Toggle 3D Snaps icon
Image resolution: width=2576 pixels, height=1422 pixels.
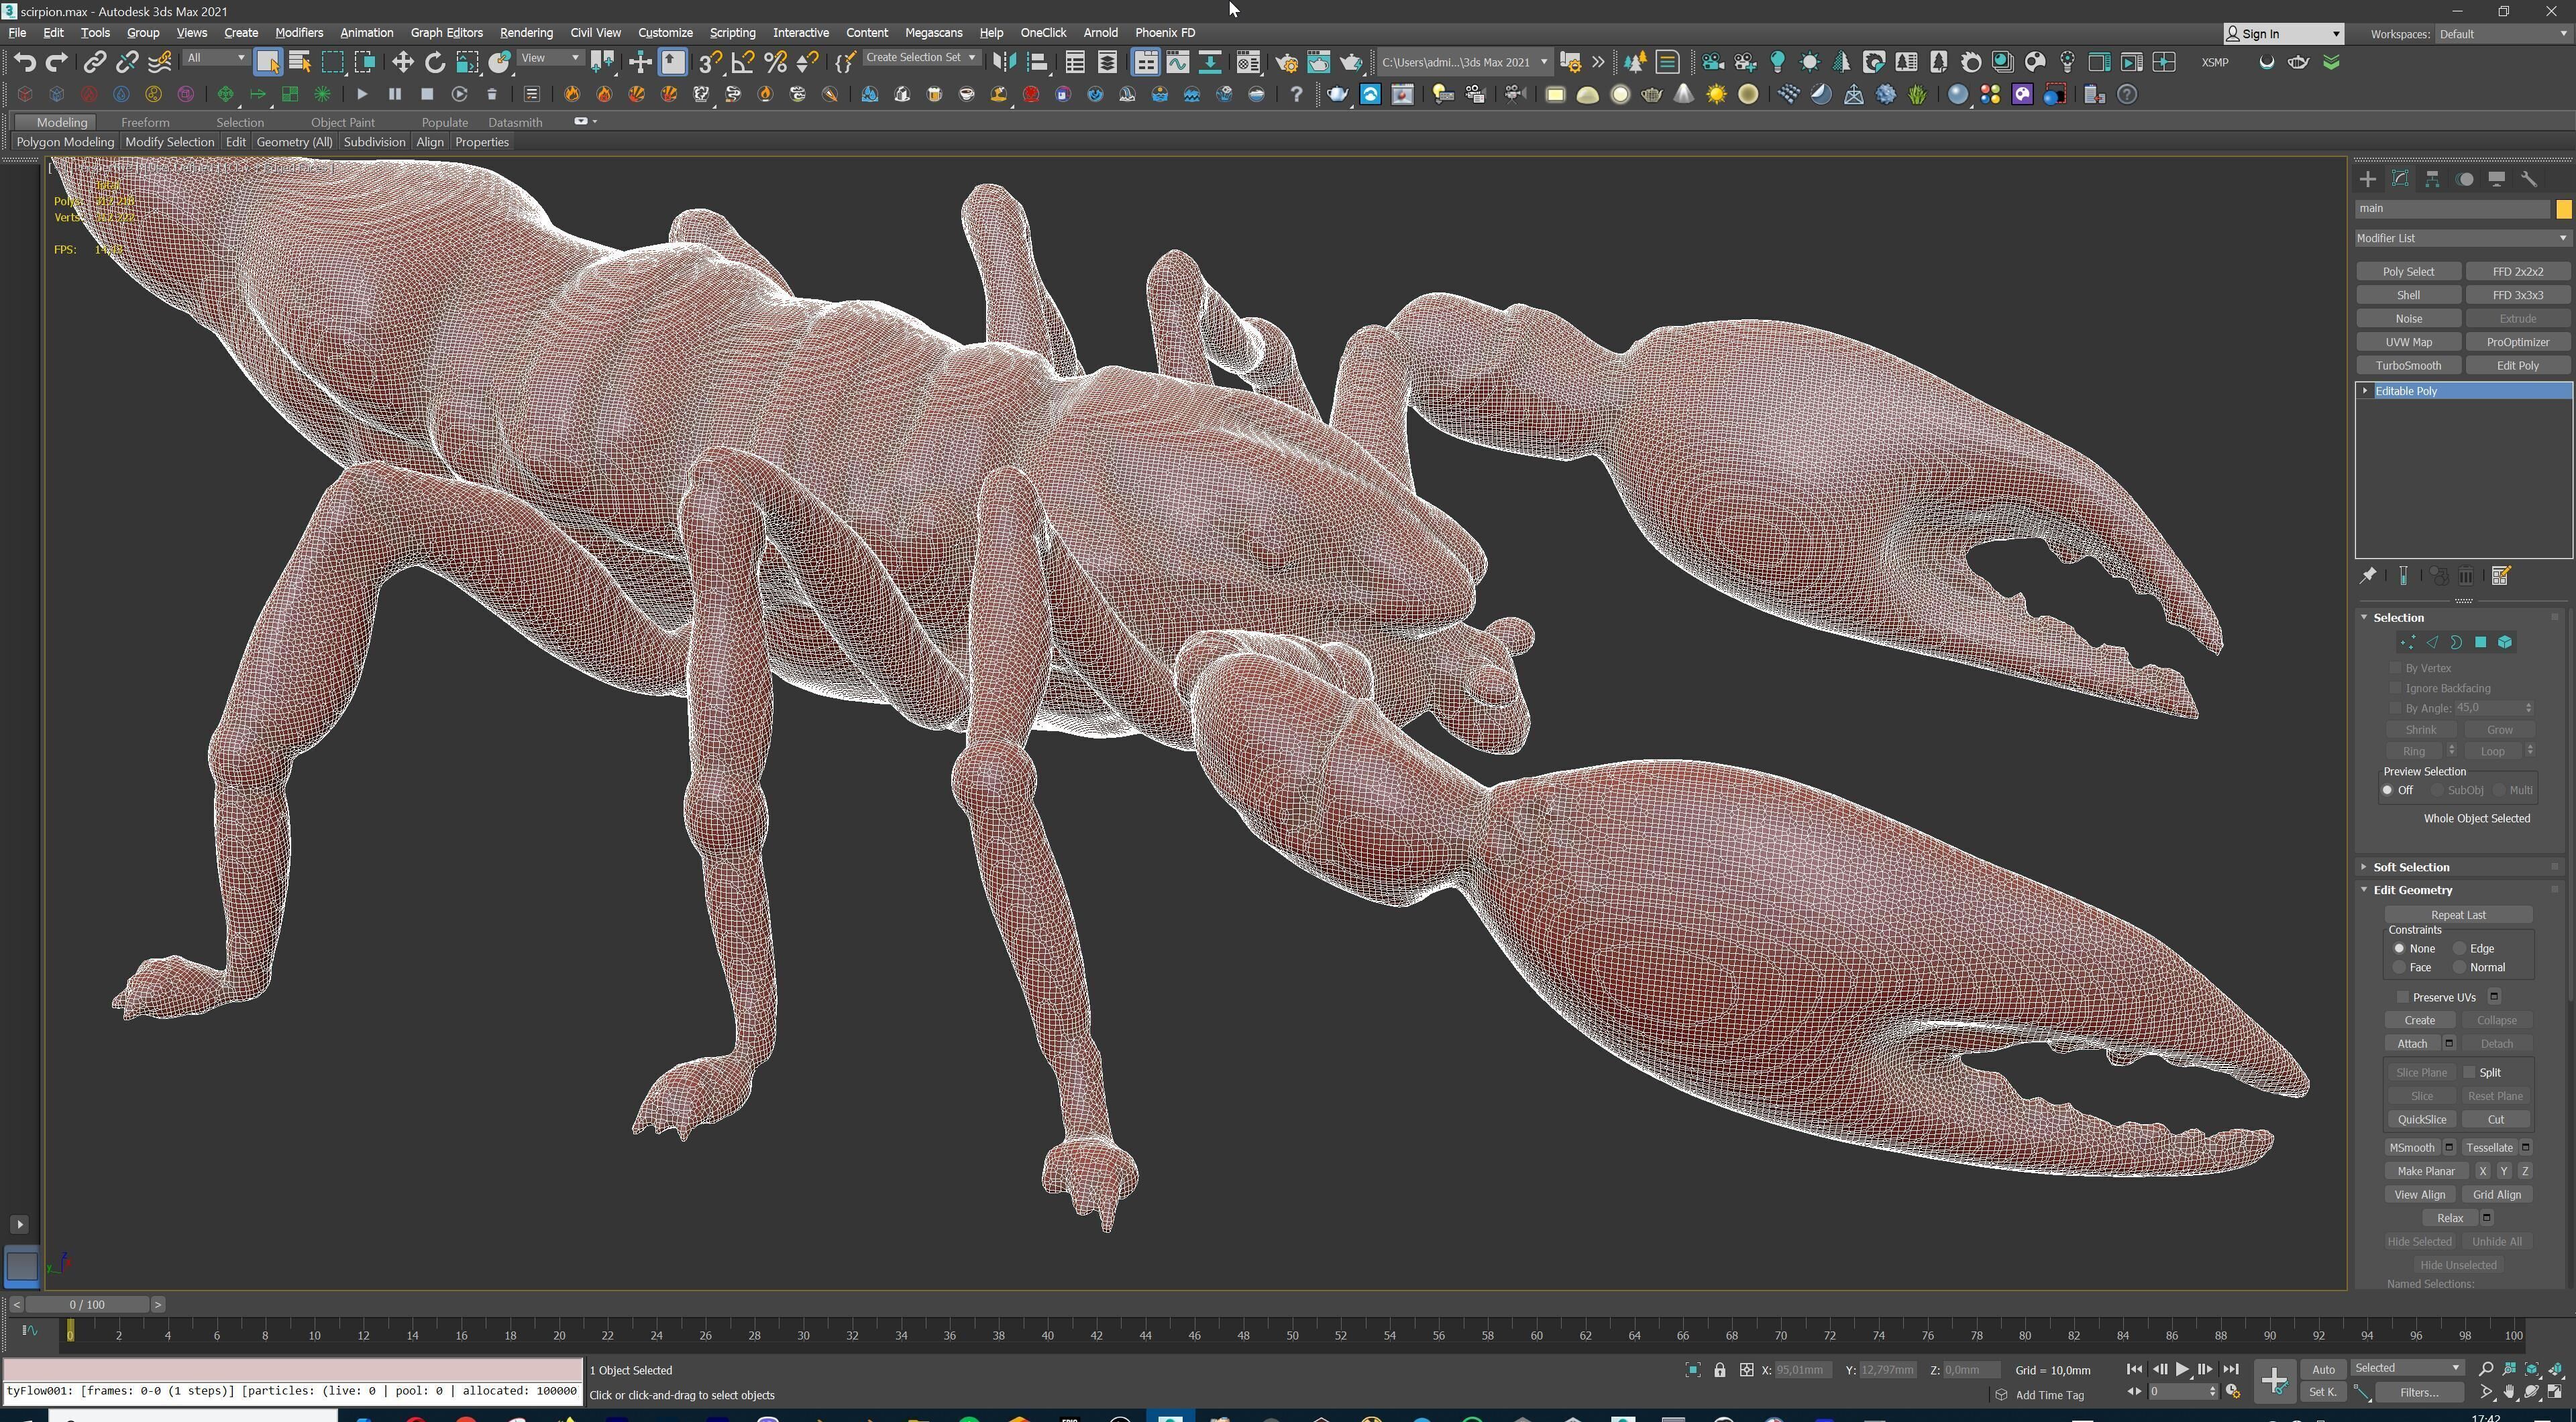tap(709, 62)
